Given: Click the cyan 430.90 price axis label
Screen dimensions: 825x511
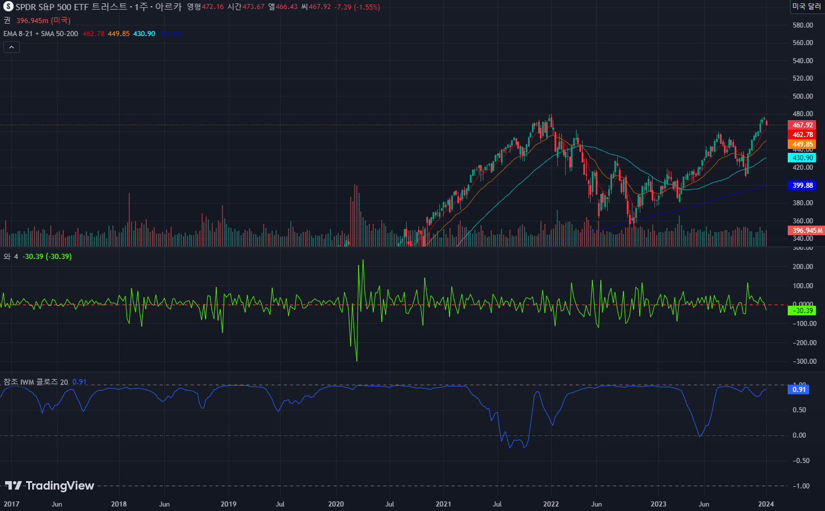Looking at the screenshot, I should 802,158.
